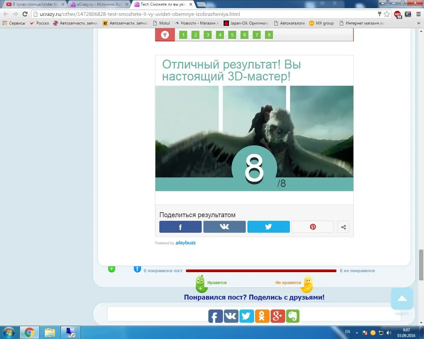Share result on Twitter button
The image size is (424, 339).
(268, 227)
